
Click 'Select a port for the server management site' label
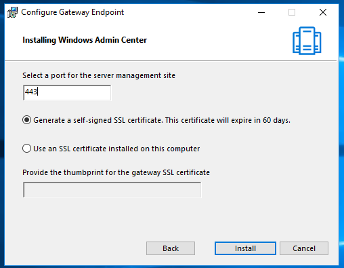point(99,75)
